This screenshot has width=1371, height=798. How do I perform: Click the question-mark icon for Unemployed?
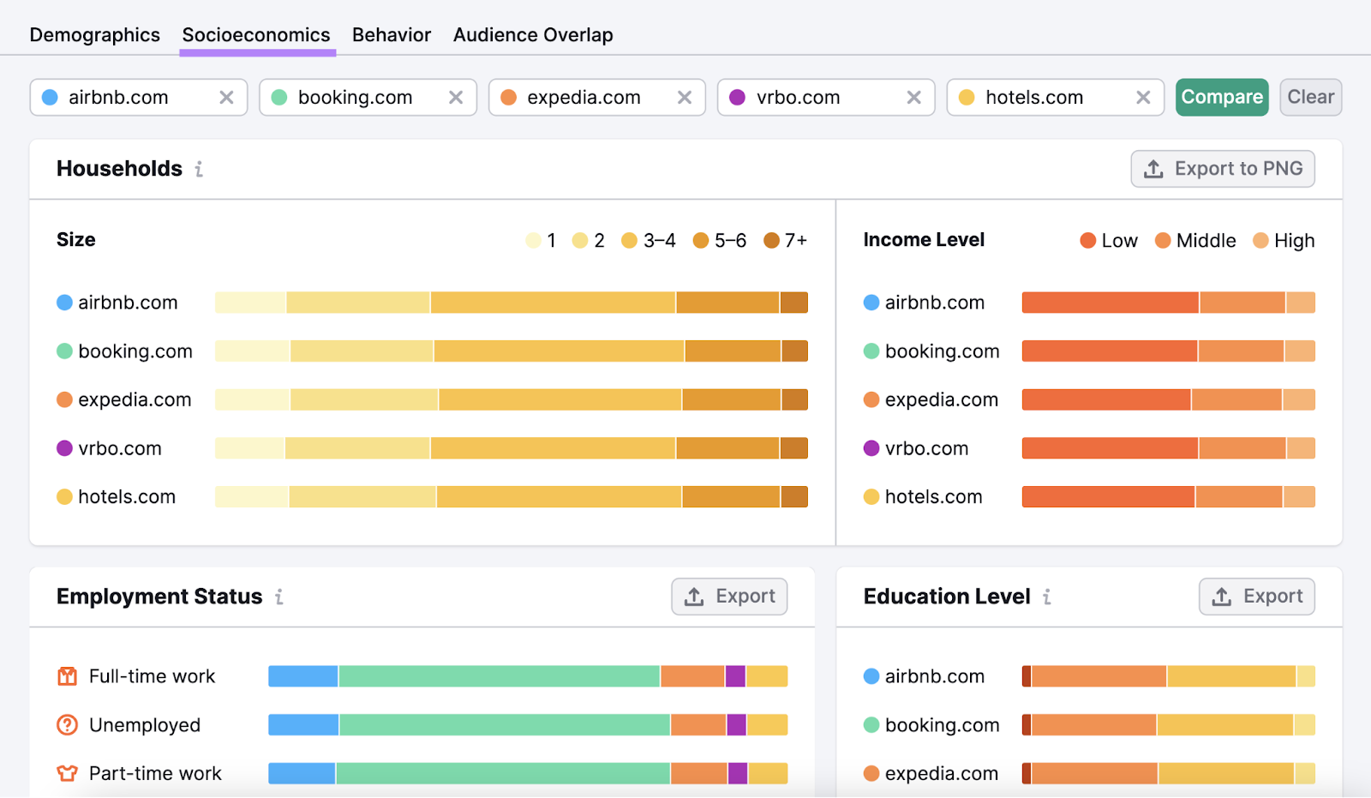[x=66, y=724]
